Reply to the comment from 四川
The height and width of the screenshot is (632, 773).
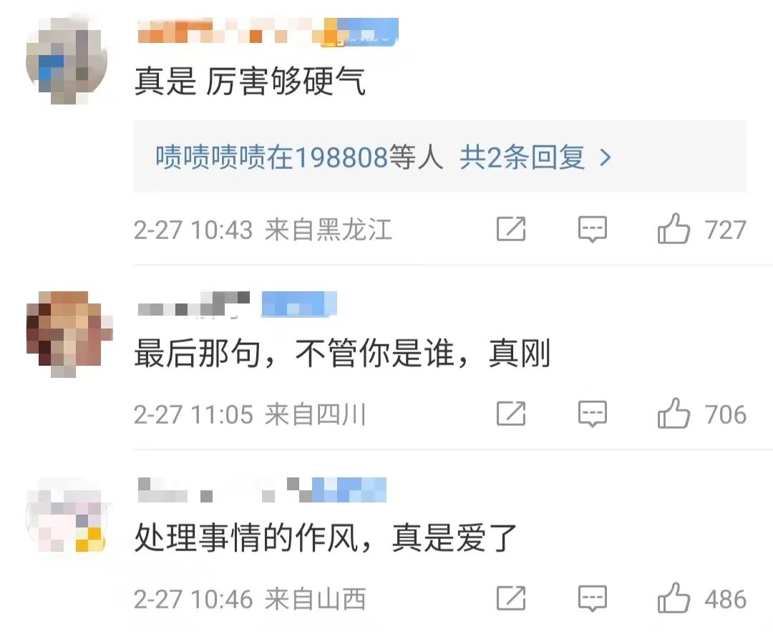click(x=592, y=413)
